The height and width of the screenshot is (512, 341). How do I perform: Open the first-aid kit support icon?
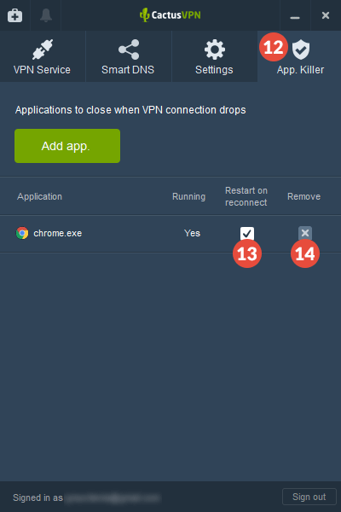click(15, 15)
